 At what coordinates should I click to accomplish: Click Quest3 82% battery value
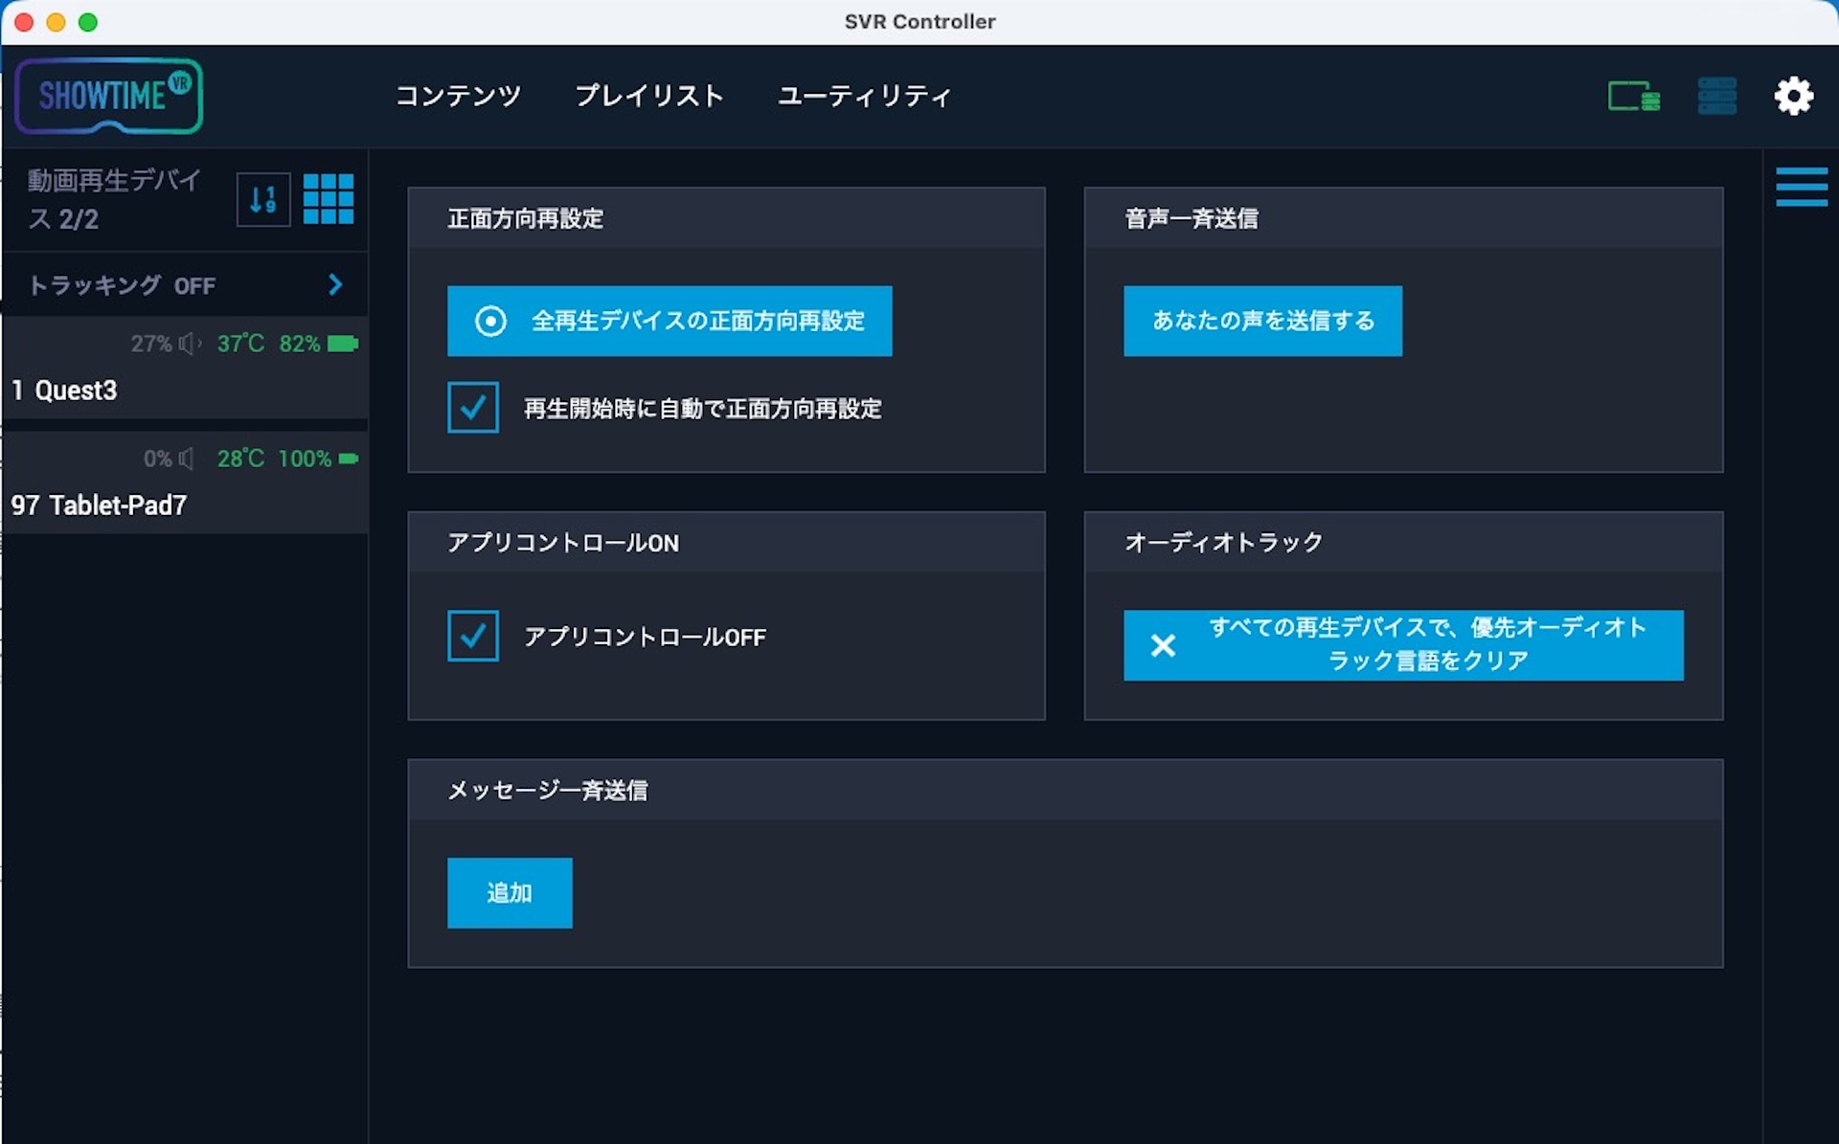coord(300,344)
